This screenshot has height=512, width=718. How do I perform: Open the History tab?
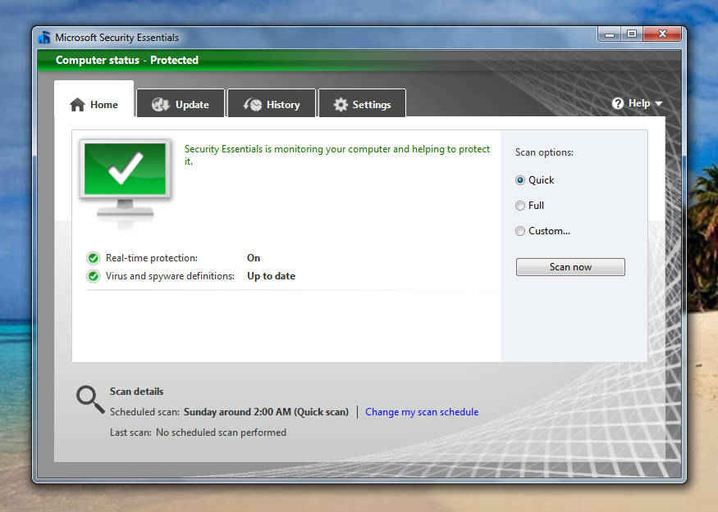pos(272,104)
